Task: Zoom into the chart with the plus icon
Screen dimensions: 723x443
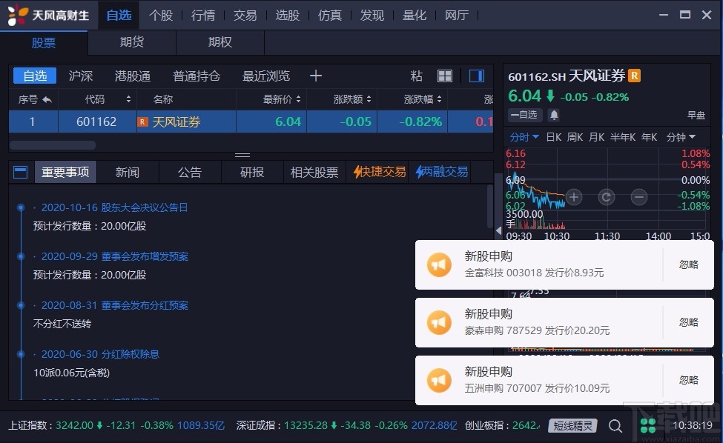Action: point(574,196)
